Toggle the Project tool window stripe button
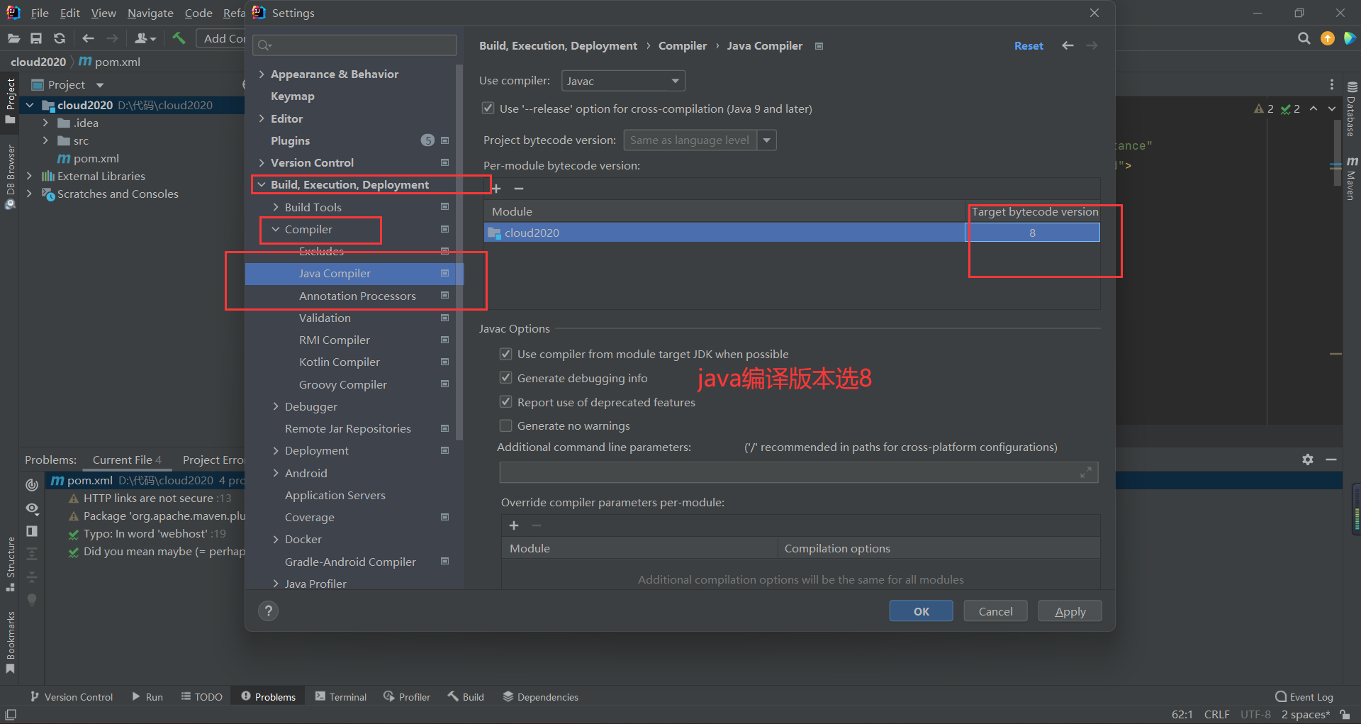Viewport: 1361px width, 724px height. [10, 101]
